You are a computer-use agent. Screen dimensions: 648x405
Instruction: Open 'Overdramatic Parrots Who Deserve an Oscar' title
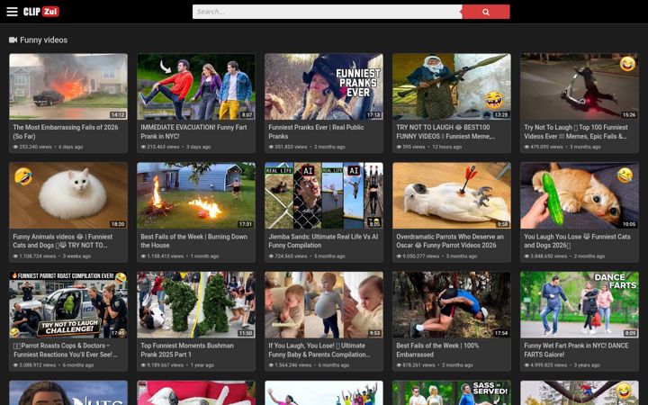(450, 240)
